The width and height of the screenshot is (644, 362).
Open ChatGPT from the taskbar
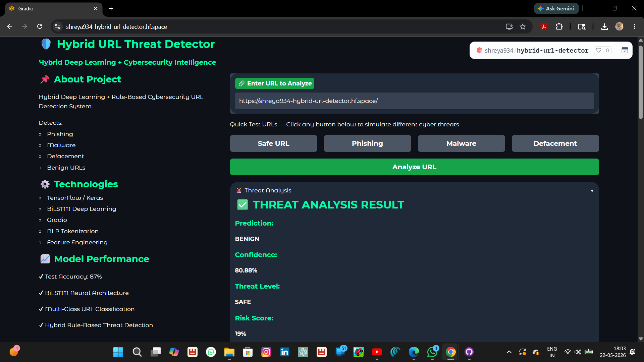click(x=303, y=352)
